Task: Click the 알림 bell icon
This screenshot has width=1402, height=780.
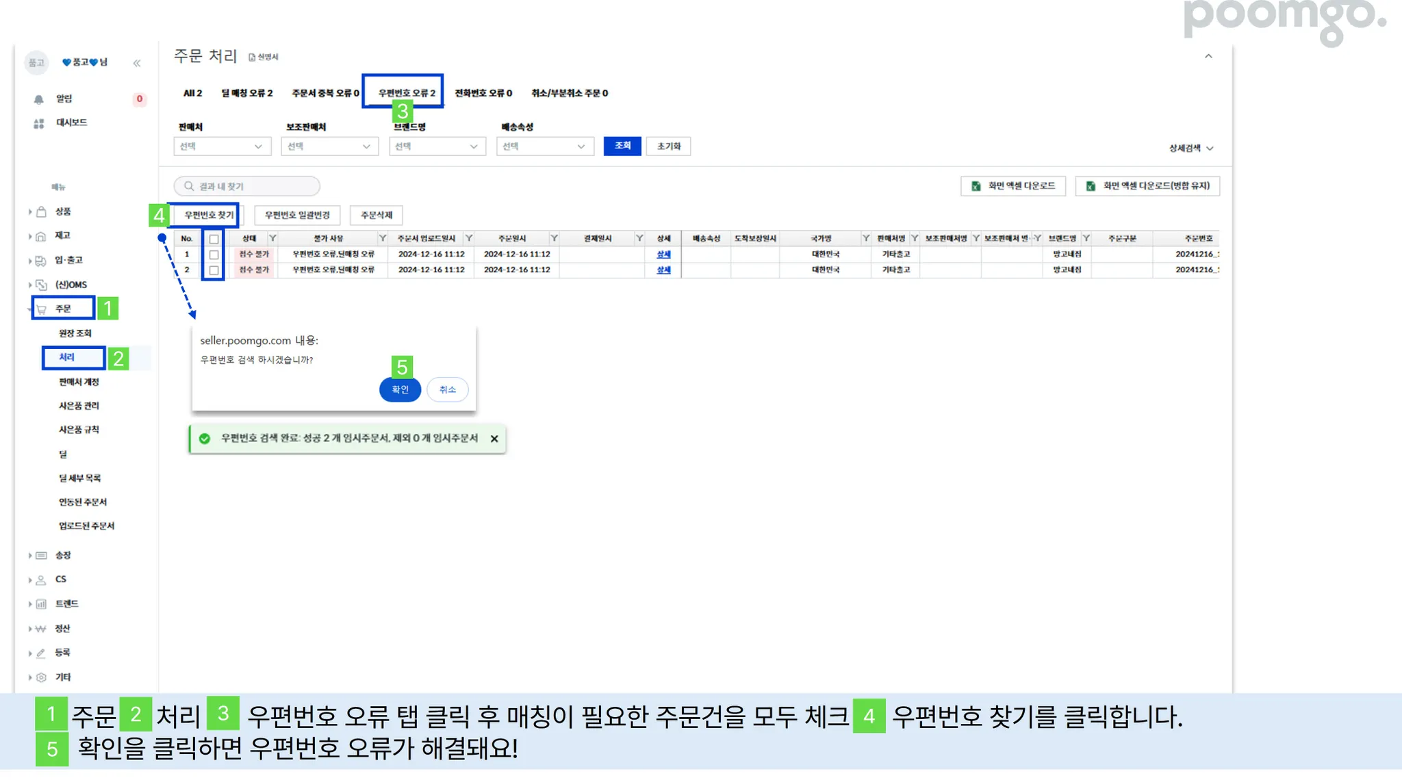Action: click(39, 99)
